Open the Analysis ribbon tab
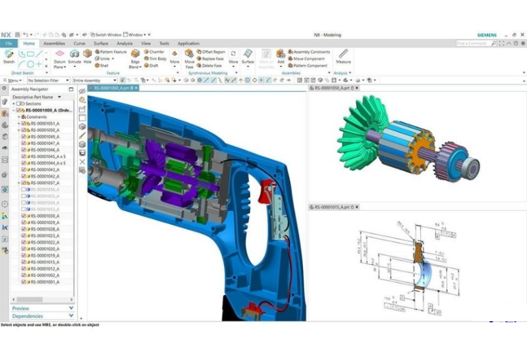527x358 pixels. [x=125, y=44]
